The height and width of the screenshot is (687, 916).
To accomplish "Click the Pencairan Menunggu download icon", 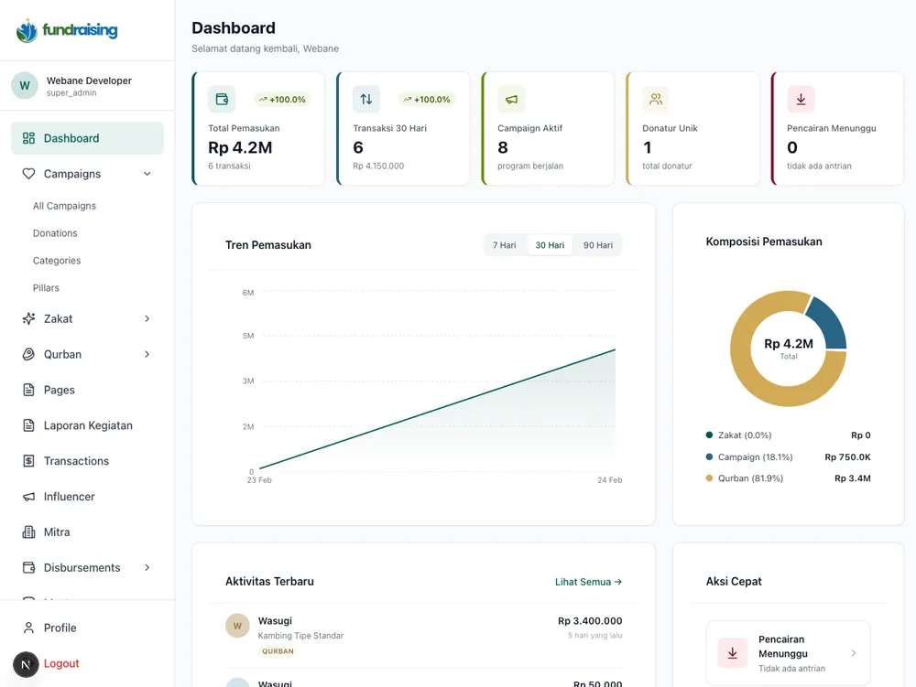I will 801,99.
